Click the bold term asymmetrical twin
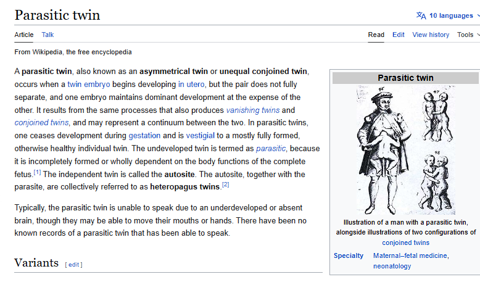Image resolution: width=480 pixels, height=282 pixels. point(173,72)
